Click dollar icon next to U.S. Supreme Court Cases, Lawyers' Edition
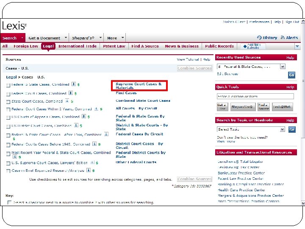 tap(97, 163)
